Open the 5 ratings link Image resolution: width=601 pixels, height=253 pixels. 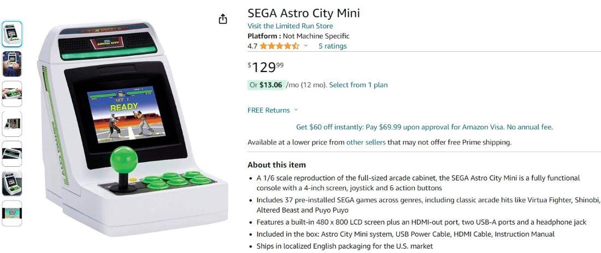pyautogui.click(x=332, y=46)
